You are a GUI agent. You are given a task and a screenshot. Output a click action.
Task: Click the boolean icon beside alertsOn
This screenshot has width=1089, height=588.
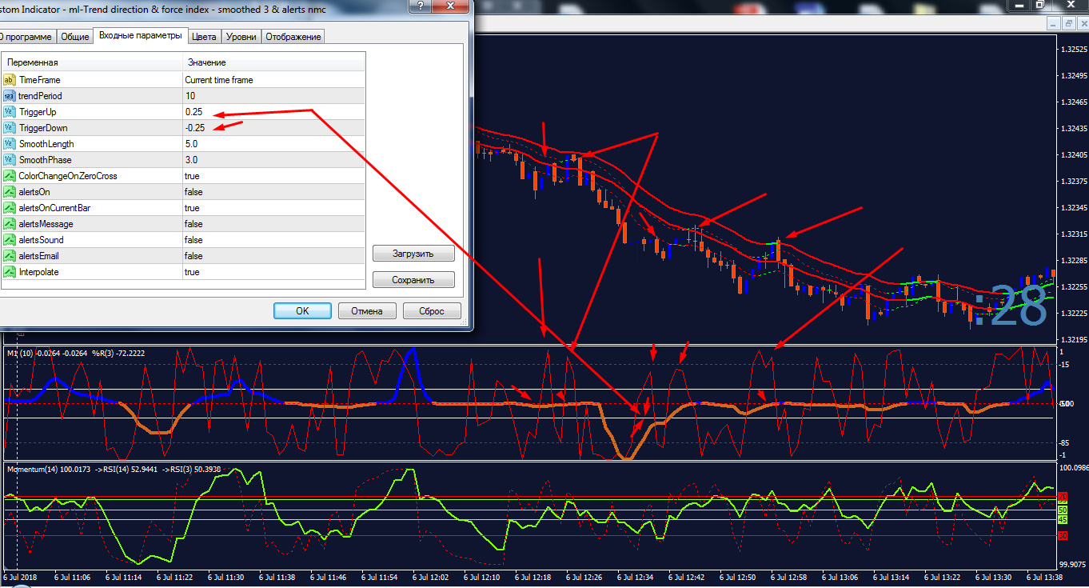10,192
